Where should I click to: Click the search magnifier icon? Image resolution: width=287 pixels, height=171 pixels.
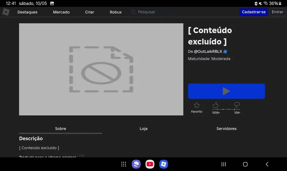click(x=133, y=12)
